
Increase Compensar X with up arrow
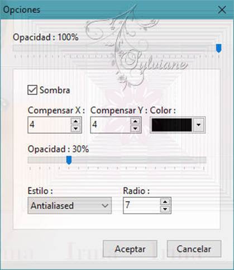click(75, 121)
